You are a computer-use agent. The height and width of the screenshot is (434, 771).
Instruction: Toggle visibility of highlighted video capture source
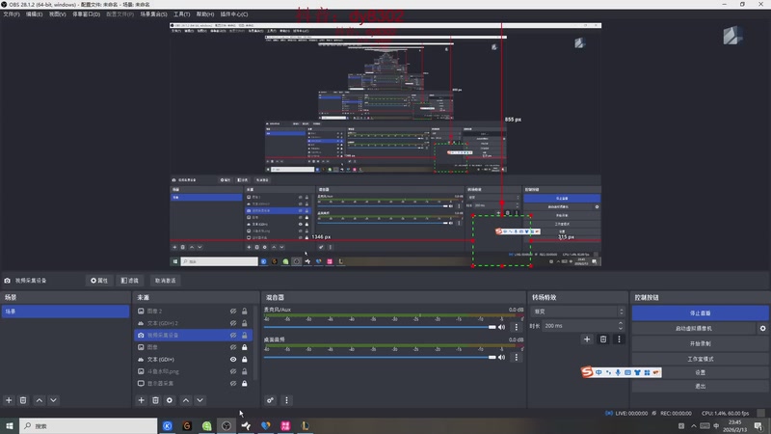[233, 335]
